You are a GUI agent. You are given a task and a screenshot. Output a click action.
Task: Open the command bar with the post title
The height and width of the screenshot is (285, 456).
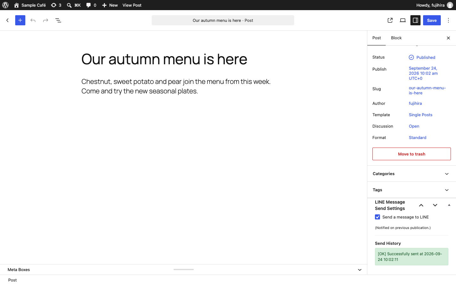[x=223, y=20]
